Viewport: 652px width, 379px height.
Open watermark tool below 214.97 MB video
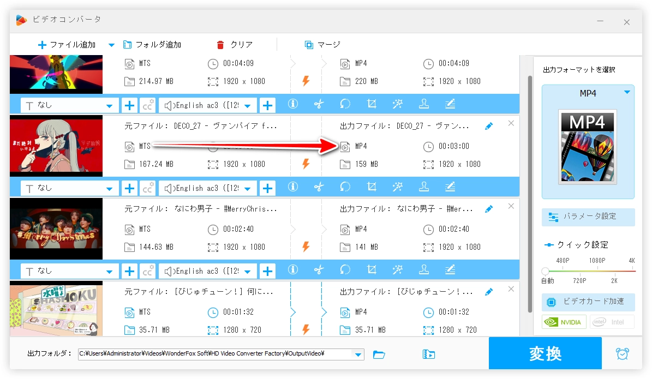coord(424,104)
